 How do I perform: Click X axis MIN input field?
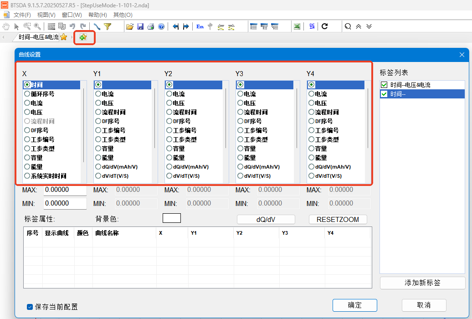65,203
